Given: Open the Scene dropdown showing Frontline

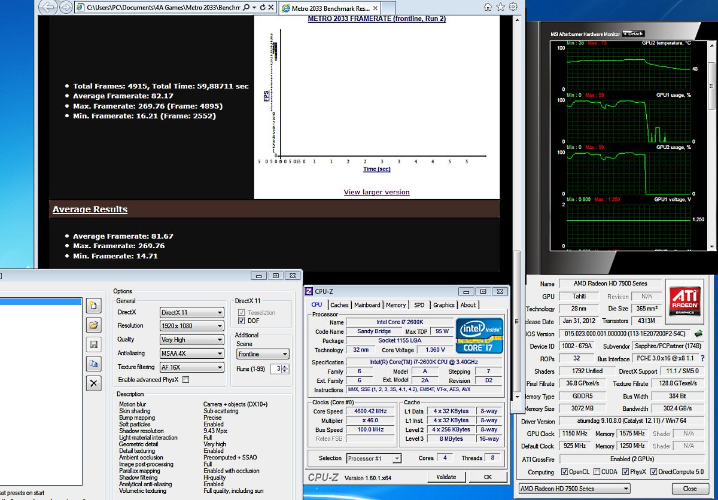Looking at the screenshot, I should click(x=263, y=354).
